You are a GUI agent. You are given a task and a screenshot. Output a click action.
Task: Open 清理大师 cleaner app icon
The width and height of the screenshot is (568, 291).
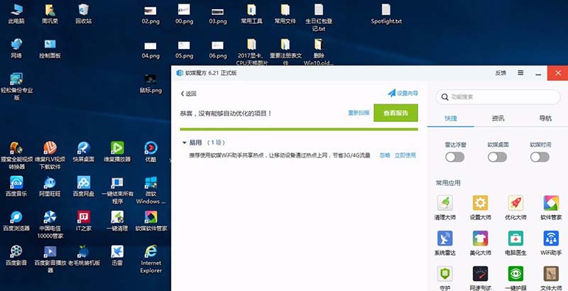[444, 204]
